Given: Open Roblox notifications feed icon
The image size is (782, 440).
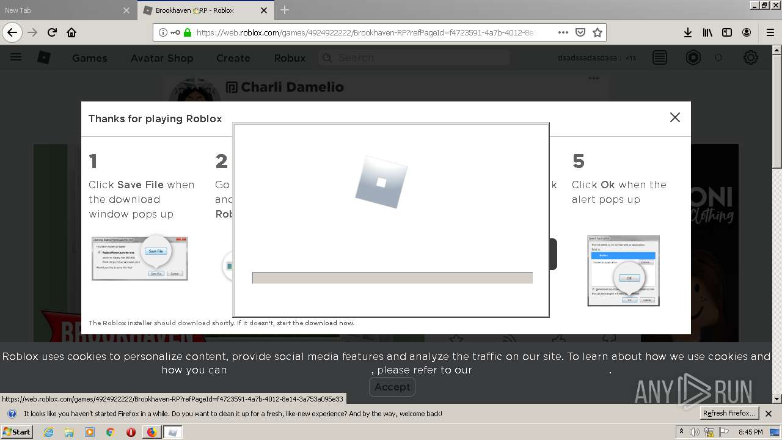Looking at the screenshot, I should tap(660, 57).
